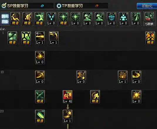
Task: Select the red Lv 41 skill icon
Action: [x=67, y=97]
